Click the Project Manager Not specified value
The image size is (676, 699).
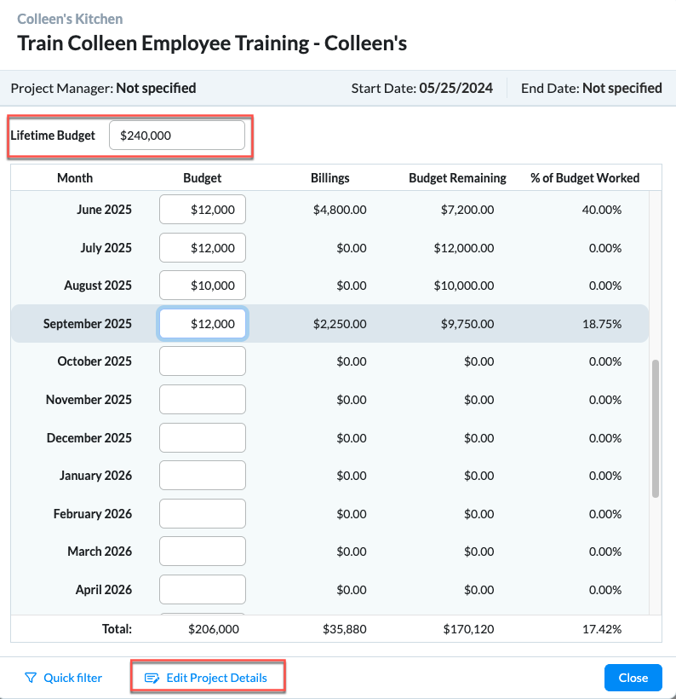156,88
